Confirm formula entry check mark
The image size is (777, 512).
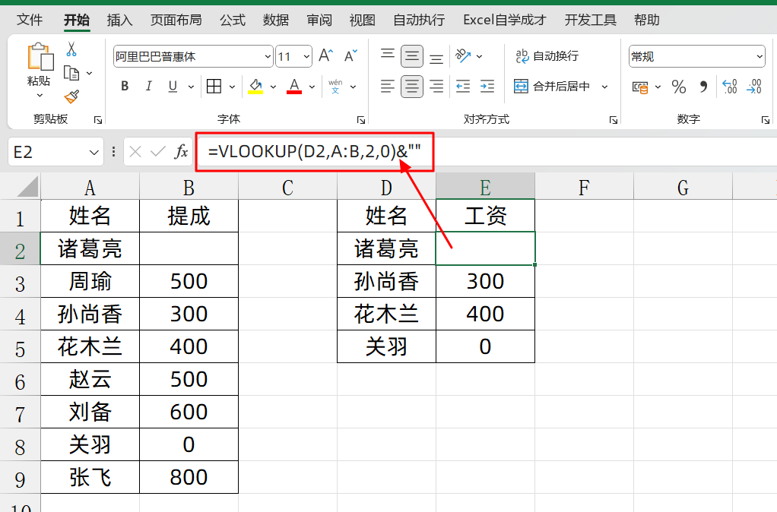157,151
